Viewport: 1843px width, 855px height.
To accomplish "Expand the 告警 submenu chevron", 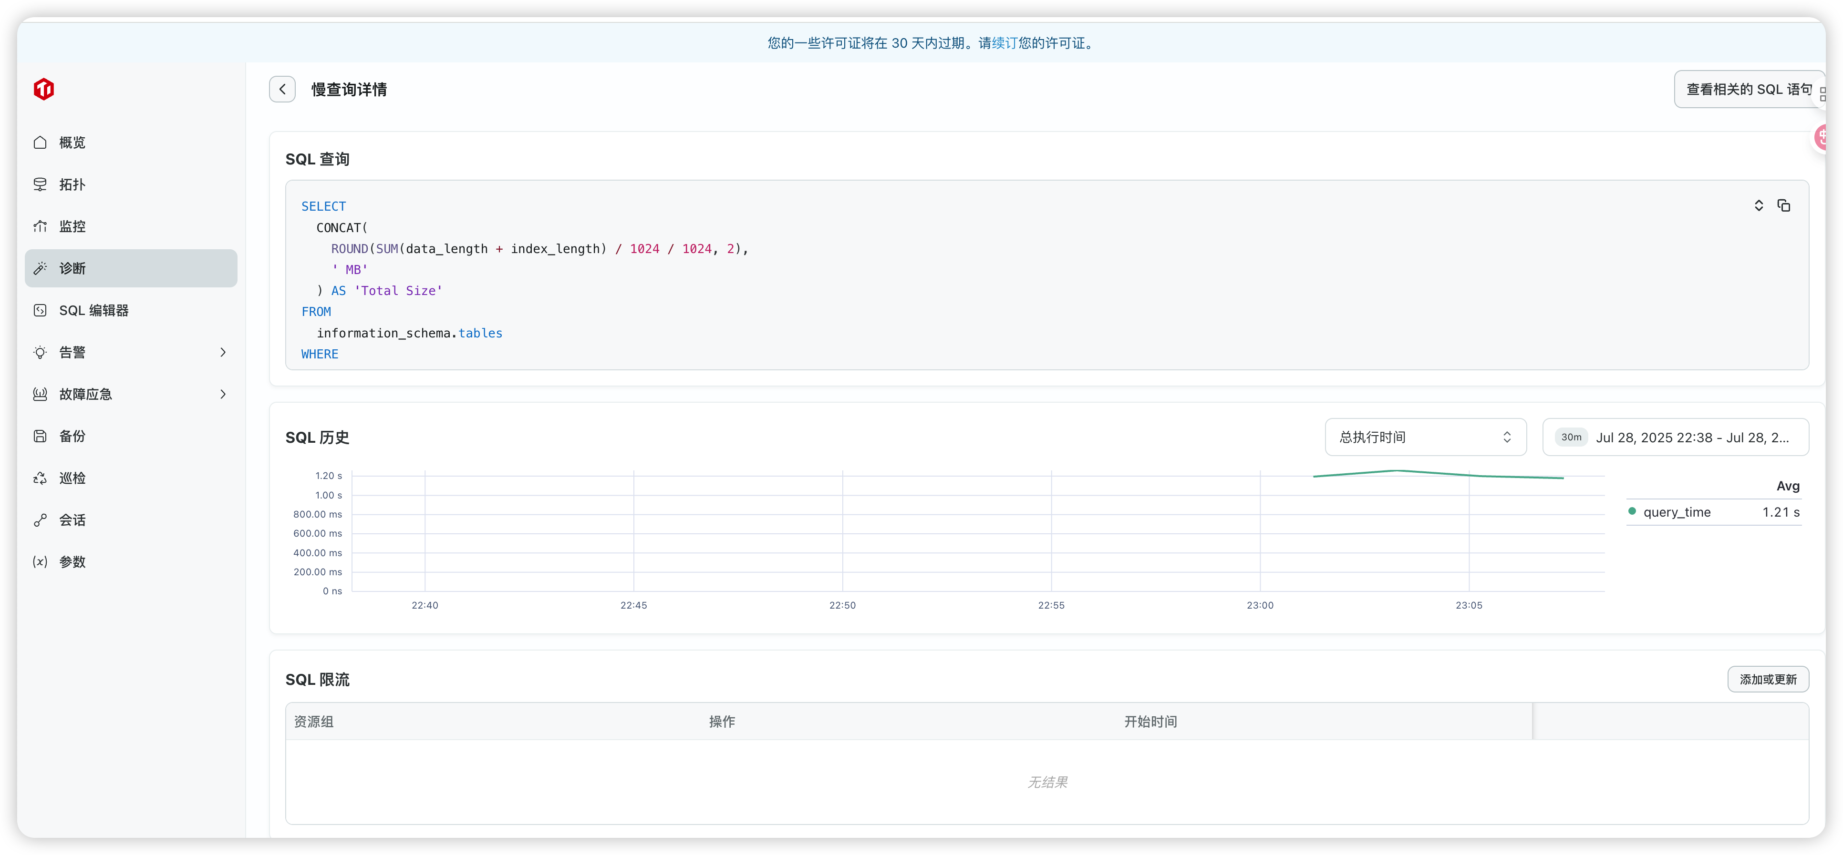I will [x=222, y=353].
